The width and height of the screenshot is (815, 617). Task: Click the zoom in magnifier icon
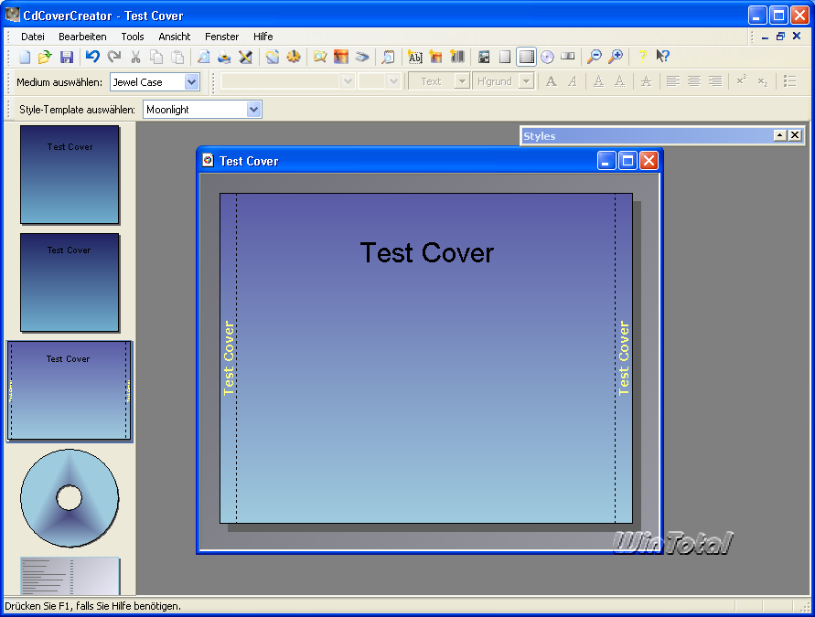click(x=616, y=57)
